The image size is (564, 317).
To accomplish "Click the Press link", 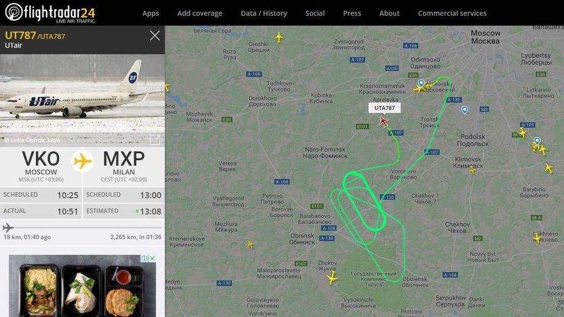I will (x=352, y=13).
